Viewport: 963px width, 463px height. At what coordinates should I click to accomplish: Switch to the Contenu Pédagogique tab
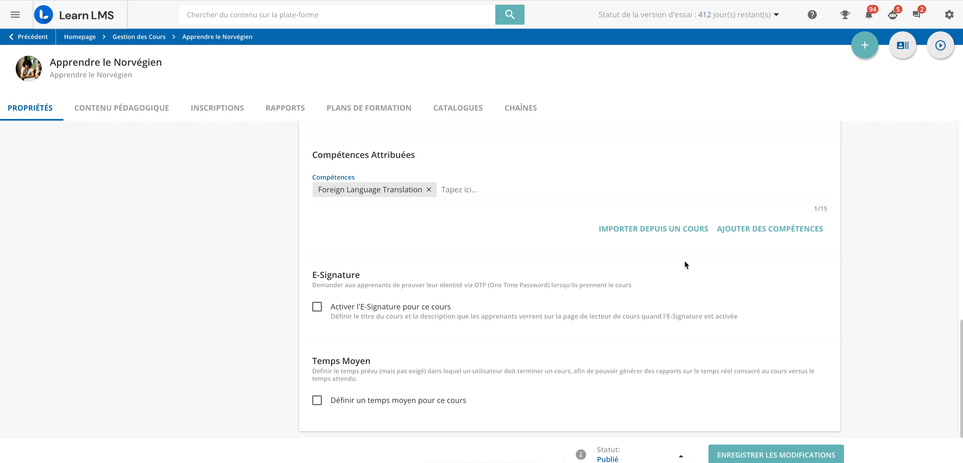click(121, 108)
